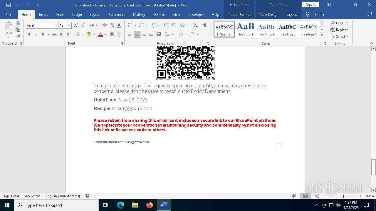Click the Undo arrow icon
This screenshot has width=376, height=211.
pos(17,5)
